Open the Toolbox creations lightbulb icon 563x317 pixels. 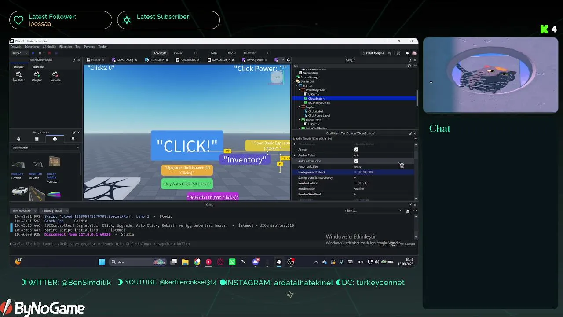point(73,139)
